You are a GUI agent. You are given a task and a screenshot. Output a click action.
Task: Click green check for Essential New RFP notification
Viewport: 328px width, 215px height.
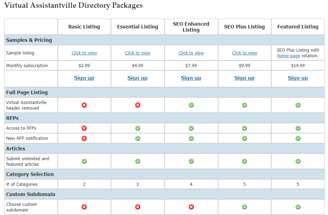pyautogui.click(x=138, y=138)
